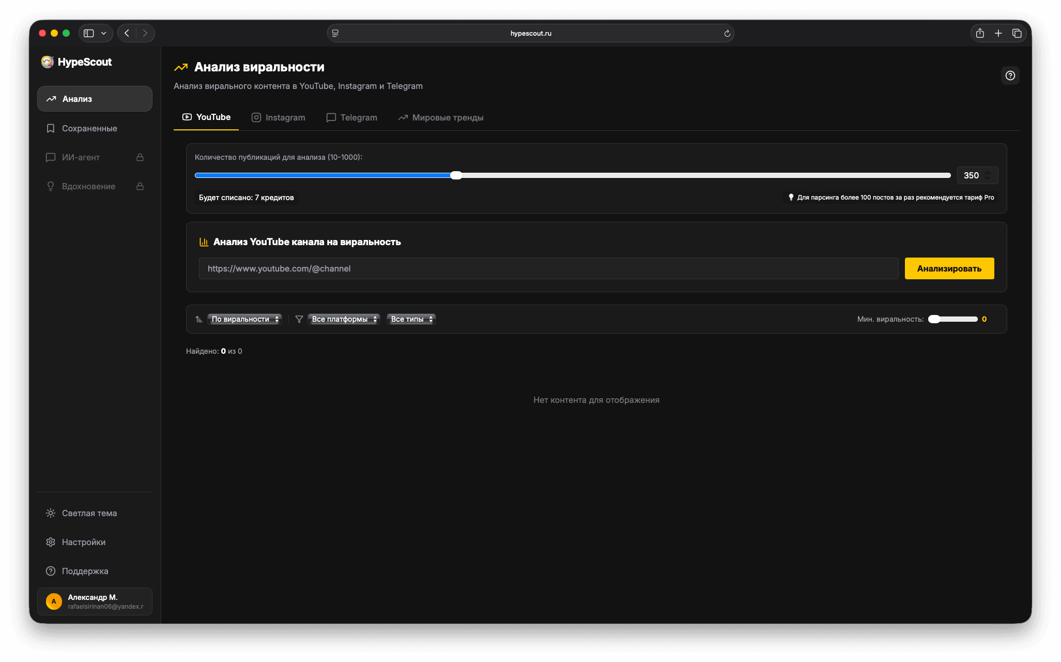The height and width of the screenshot is (662, 1061).
Task: Switch to the YouTube tab
Action: pyautogui.click(x=206, y=117)
